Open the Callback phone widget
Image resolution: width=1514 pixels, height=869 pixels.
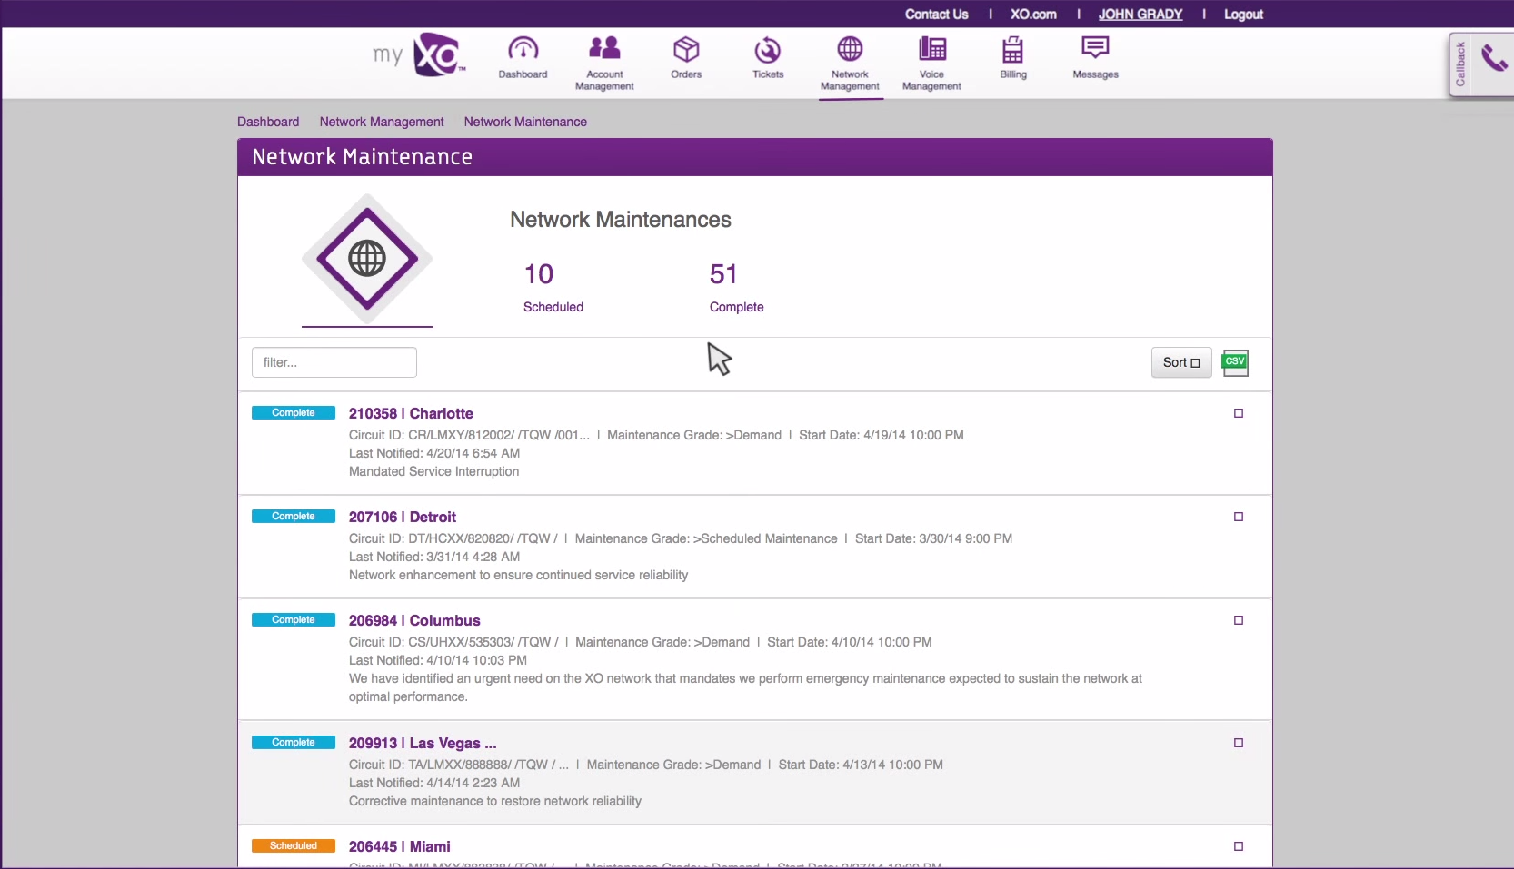(1482, 64)
